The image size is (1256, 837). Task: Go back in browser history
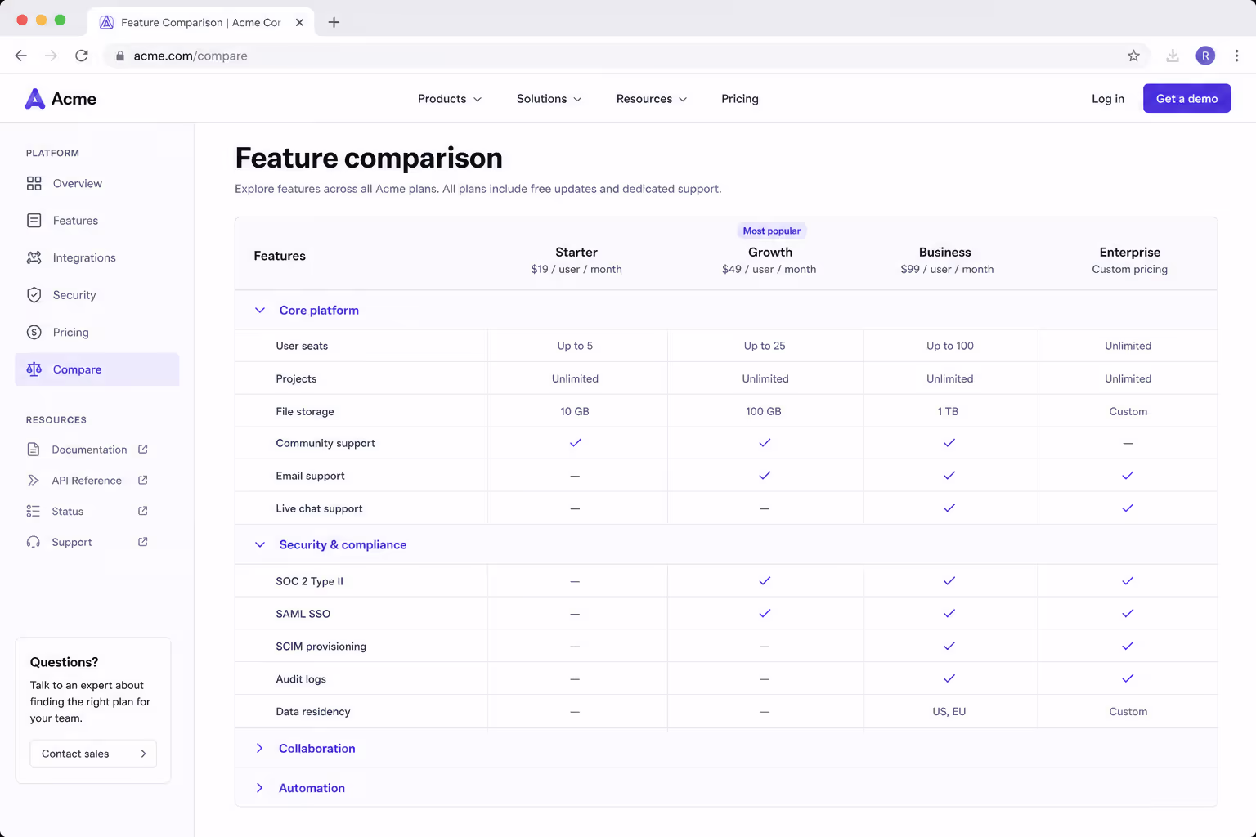tap(21, 56)
